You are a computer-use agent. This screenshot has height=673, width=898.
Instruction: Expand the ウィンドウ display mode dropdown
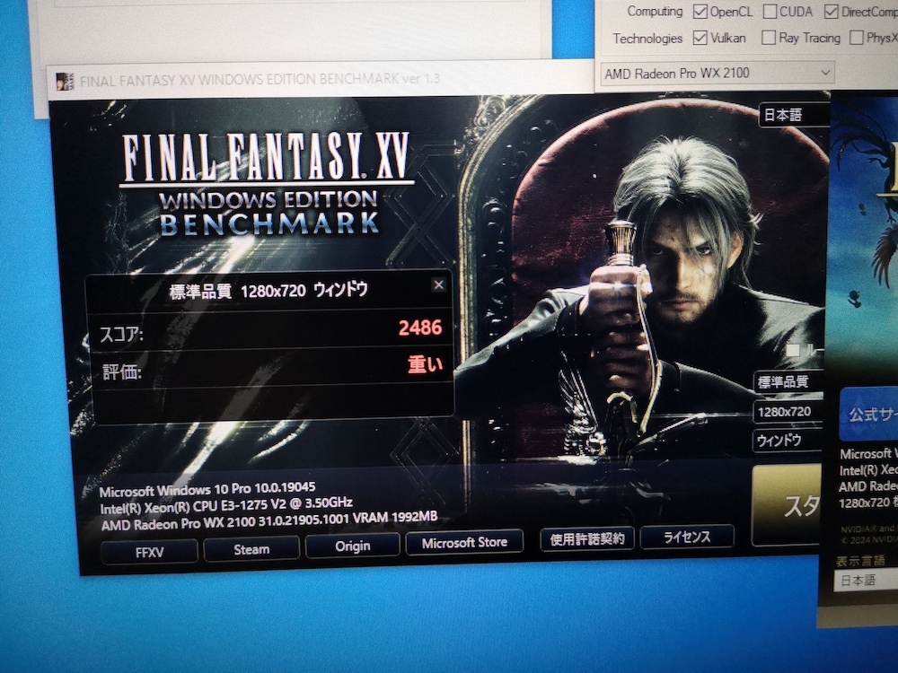pos(788,441)
